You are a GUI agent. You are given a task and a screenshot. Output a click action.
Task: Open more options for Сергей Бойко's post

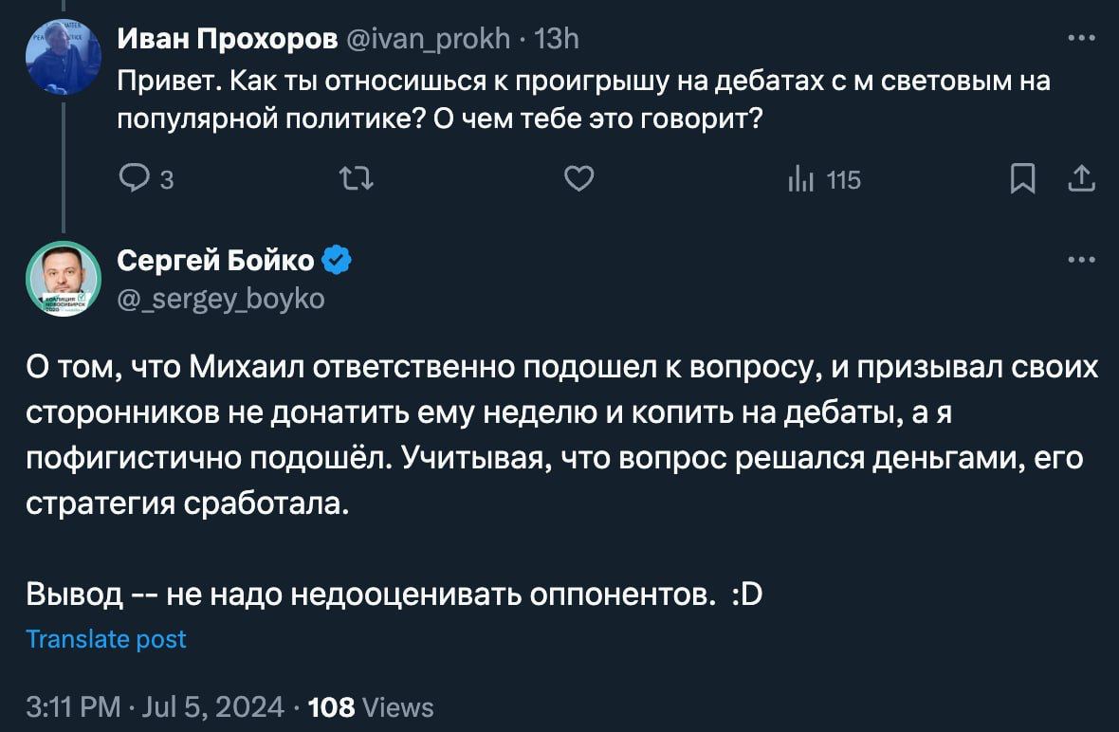tap(1081, 260)
